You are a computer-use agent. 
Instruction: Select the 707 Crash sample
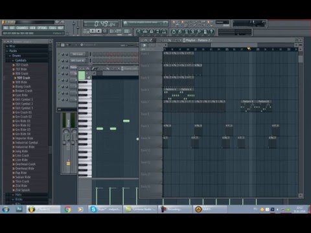(22, 65)
